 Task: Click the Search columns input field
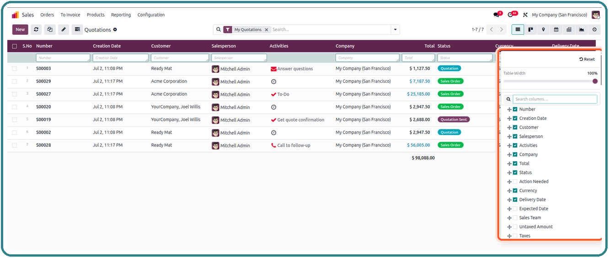coord(555,99)
